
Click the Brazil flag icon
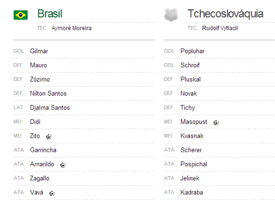20,15
